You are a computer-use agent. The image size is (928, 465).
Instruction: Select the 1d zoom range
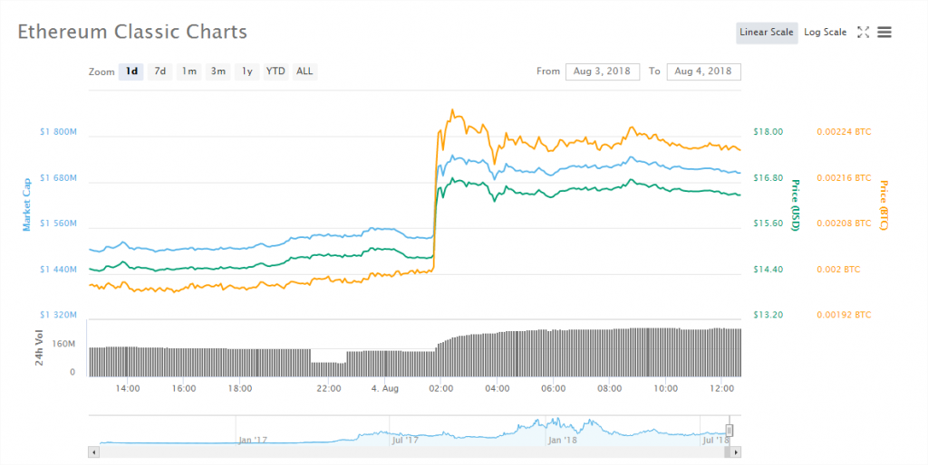coord(131,71)
